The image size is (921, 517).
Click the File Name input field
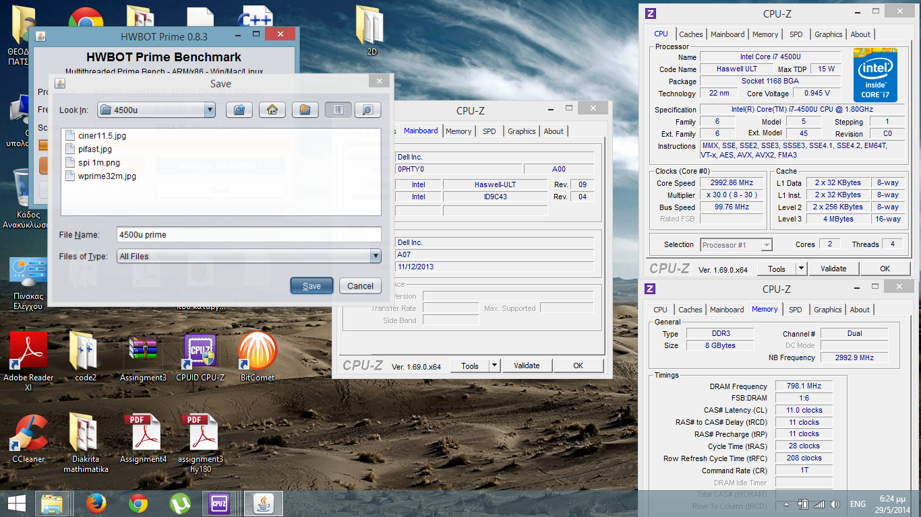coord(249,234)
